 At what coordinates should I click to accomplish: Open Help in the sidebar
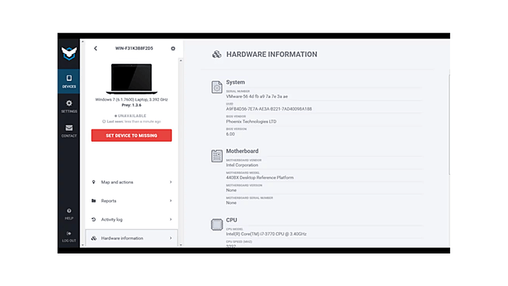click(x=69, y=214)
